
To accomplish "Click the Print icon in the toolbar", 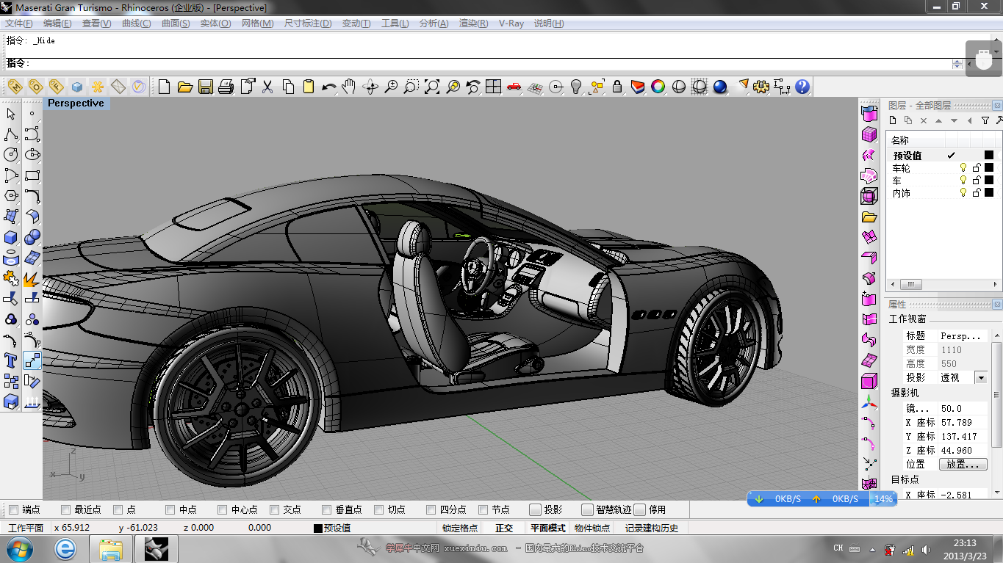I will click(226, 87).
